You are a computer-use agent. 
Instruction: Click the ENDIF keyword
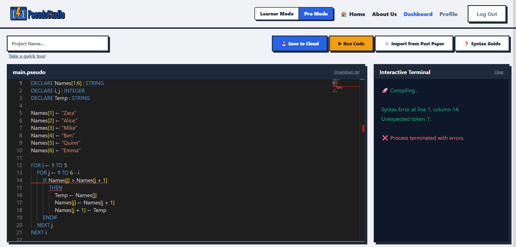[50, 217]
